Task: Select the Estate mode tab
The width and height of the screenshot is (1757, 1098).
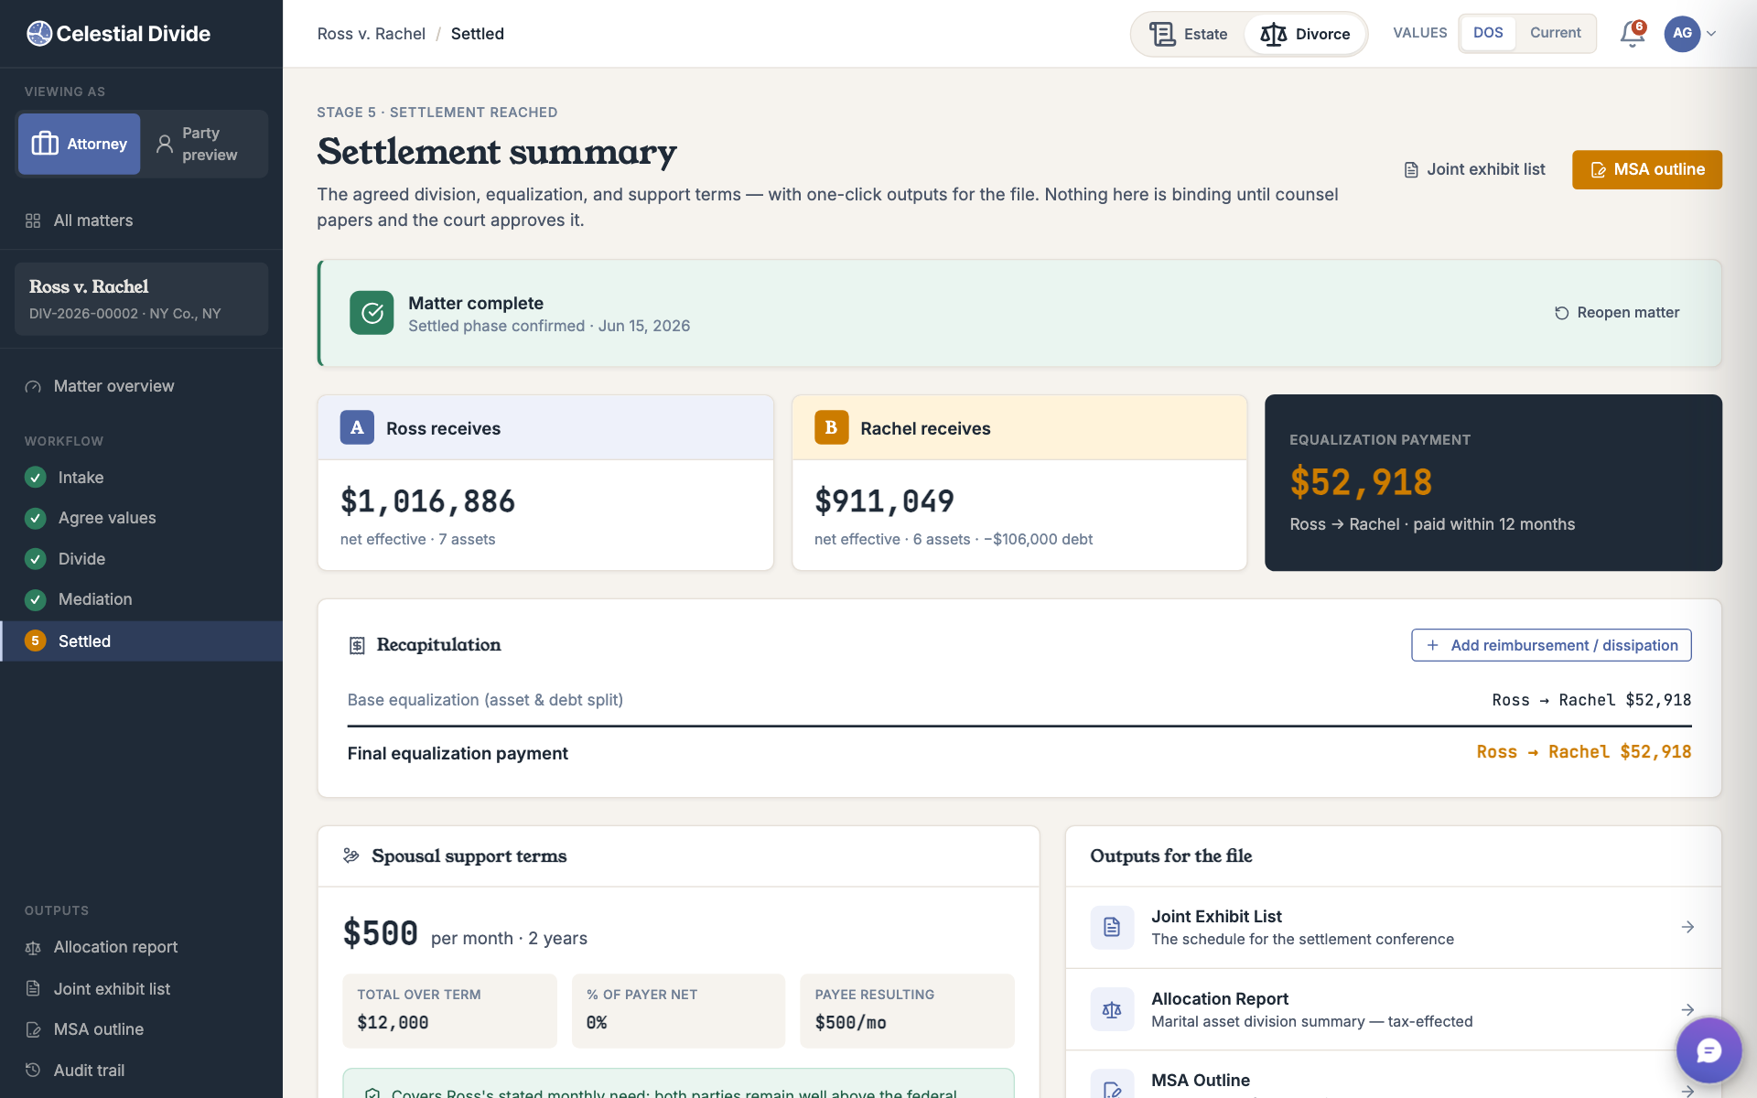Action: pos(1189,34)
